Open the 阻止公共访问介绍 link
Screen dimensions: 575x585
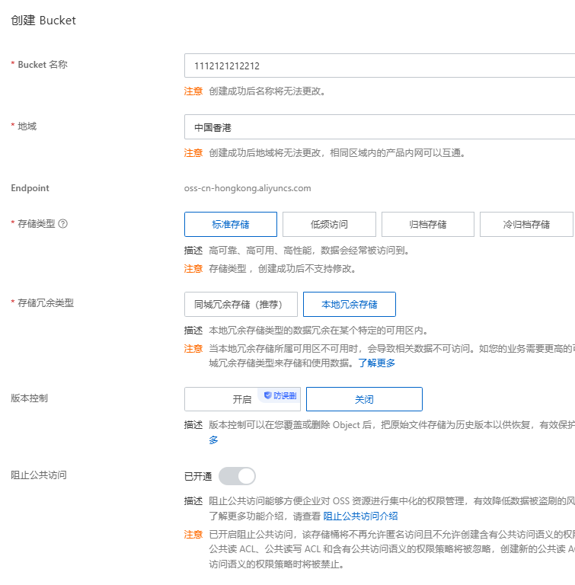pos(360,516)
